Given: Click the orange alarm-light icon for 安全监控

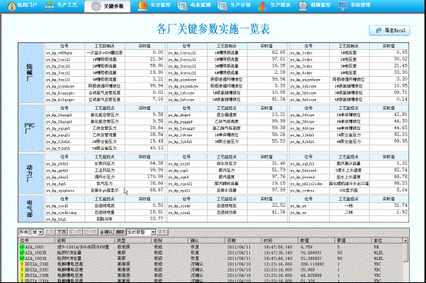Looking at the screenshot, I should point(142,5).
